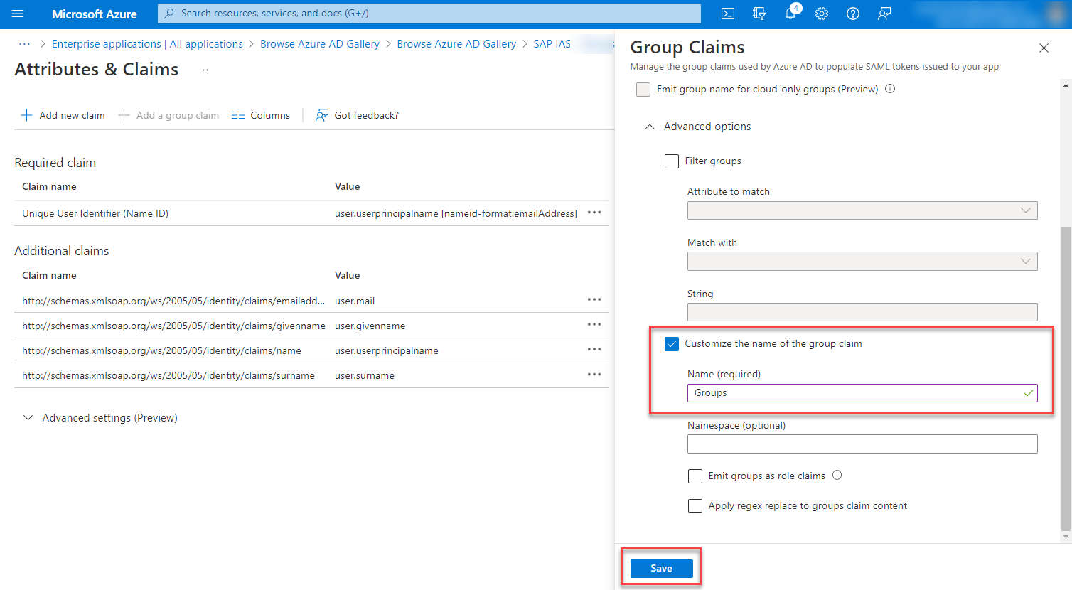Open more options for claims/name row
Image resolution: width=1072 pixels, height=590 pixels.
point(594,349)
